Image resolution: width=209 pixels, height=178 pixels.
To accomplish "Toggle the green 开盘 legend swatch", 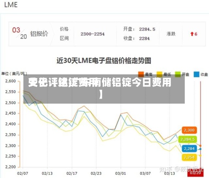I will [x=178, y=74].
